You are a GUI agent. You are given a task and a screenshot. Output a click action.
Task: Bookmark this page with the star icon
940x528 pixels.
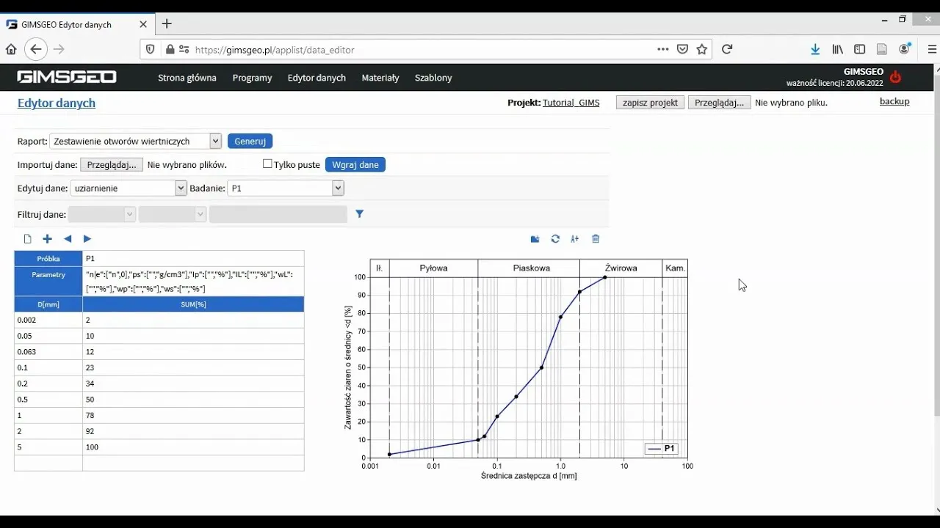click(702, 49)
